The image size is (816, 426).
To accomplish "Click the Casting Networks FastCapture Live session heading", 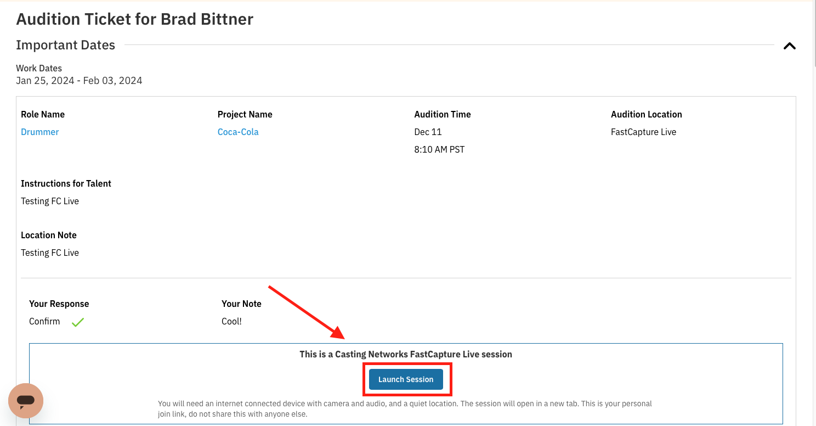I will [x=406, y=354].
